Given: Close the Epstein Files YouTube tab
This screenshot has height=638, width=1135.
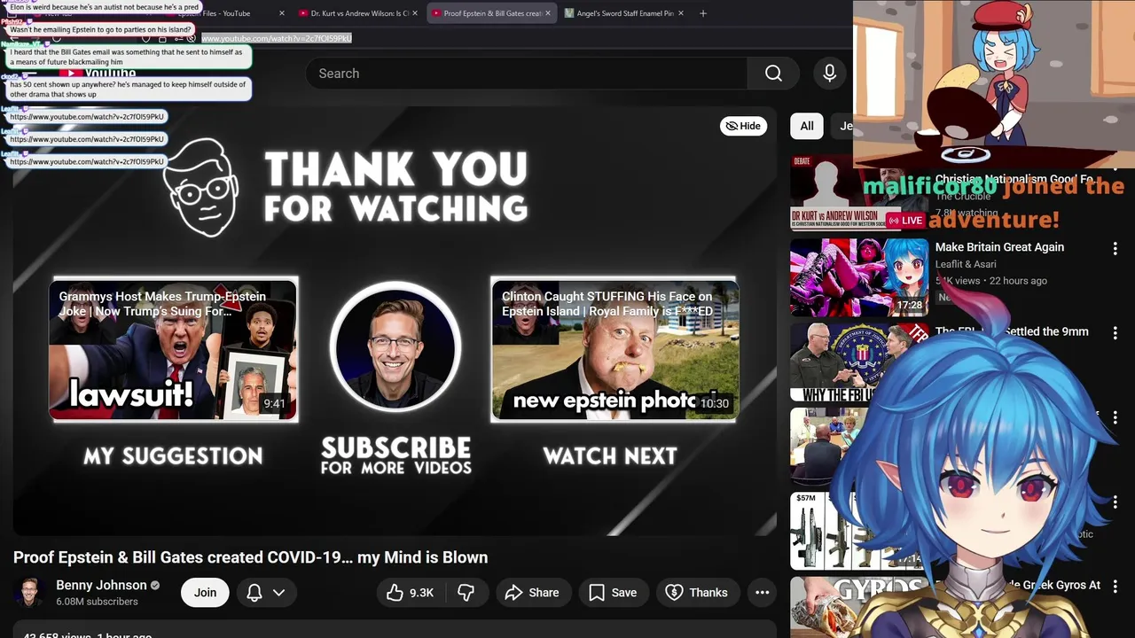Looking at the screenshot, I should click(x=282, y=13).
